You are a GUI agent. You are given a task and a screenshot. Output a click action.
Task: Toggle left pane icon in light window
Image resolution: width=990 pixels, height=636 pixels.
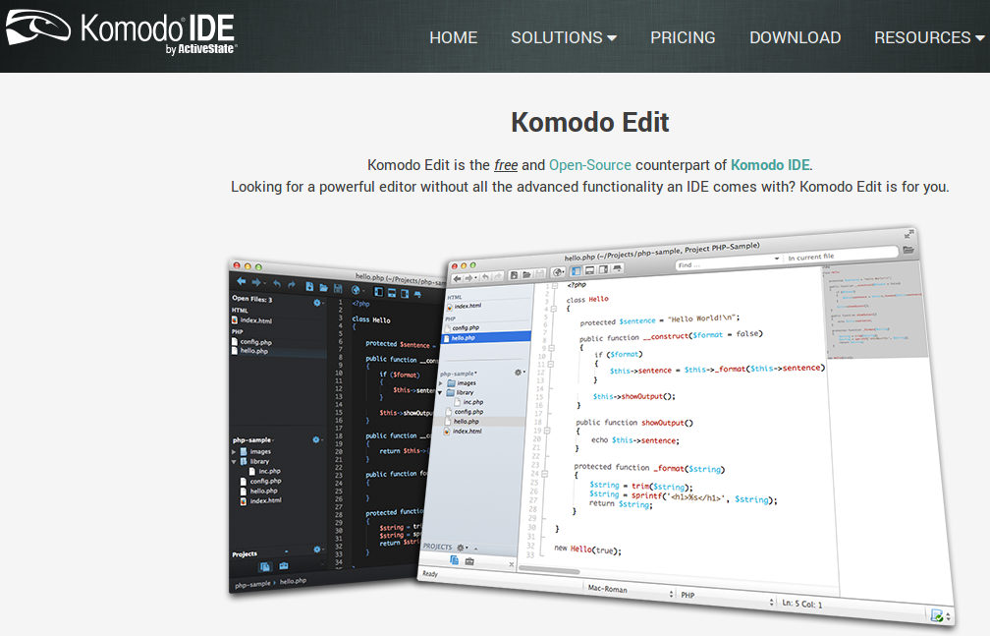pos(576,271)
